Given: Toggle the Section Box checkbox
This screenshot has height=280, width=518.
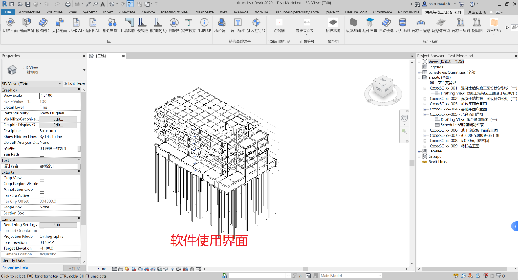Looking at the screenshot, I should tap(42, 213).
